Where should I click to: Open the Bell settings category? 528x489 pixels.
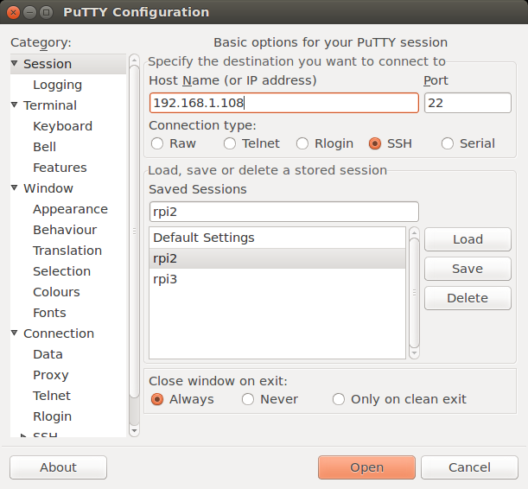pos(44,147)
